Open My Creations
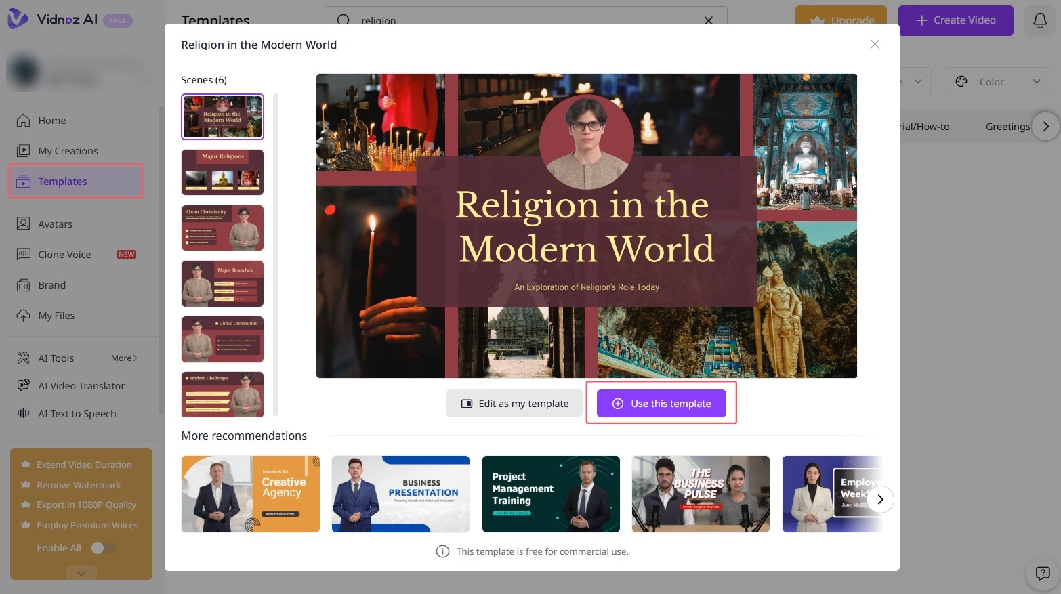The image size is (1061, 594). (x=68, y=150)
